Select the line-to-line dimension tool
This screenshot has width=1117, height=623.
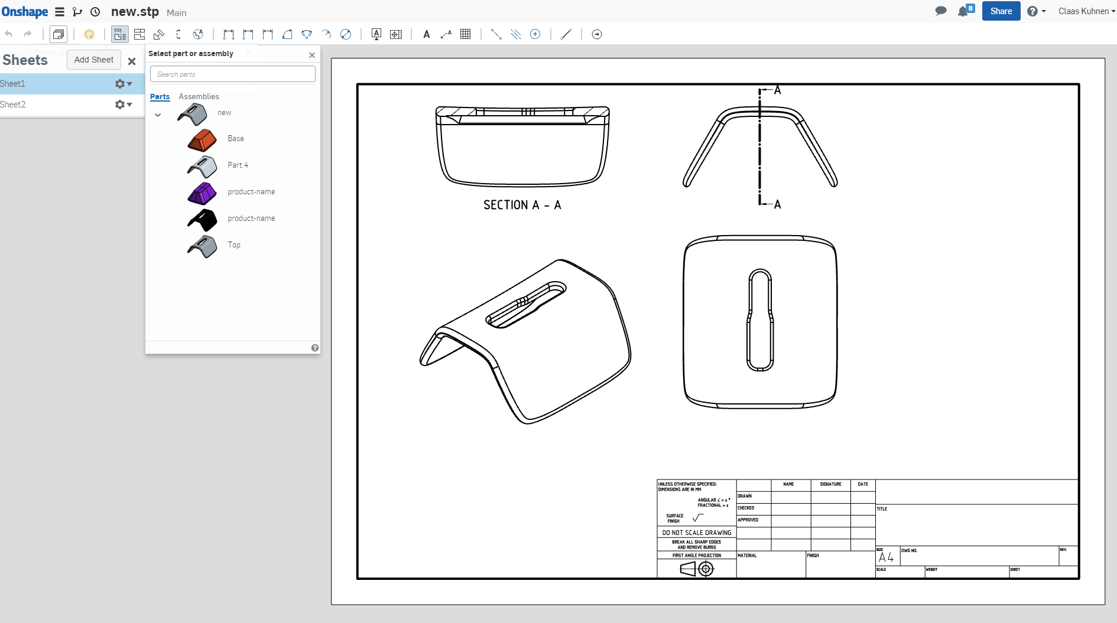point(268,34)
